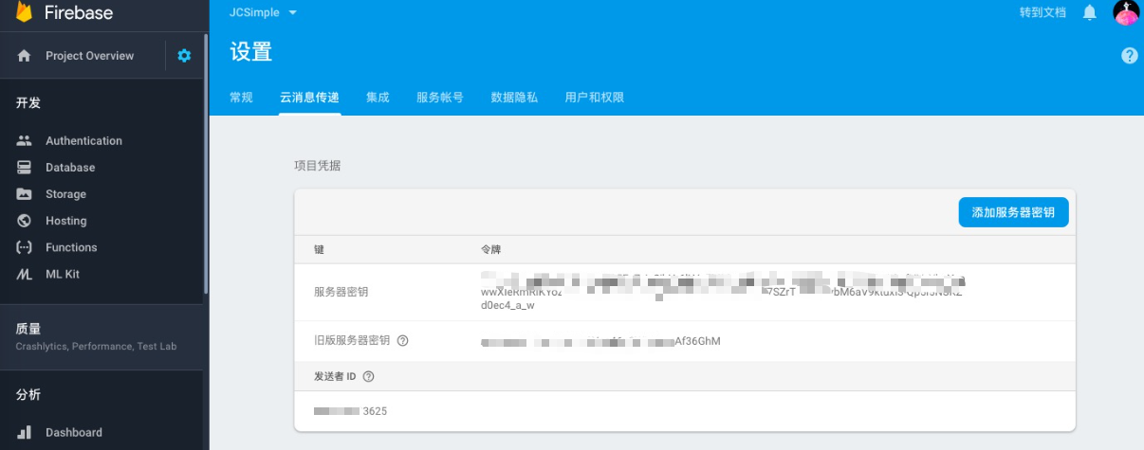The image size is (1144, 450).
Task: Open ML Kit in the sidebar
Action: coord(63,274)
